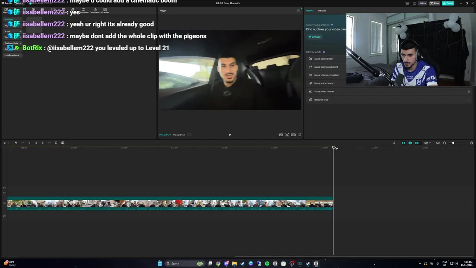
Task: Toggle clip linkage in timeline
Action: [417, 143]
